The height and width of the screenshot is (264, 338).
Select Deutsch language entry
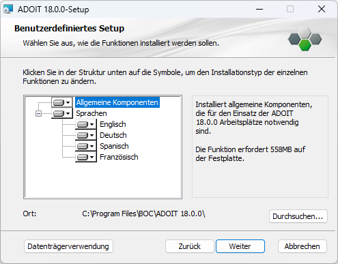click(113, 135)
